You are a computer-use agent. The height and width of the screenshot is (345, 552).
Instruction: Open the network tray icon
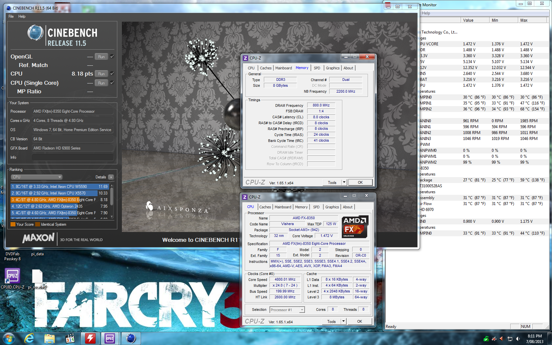(510, 339)
